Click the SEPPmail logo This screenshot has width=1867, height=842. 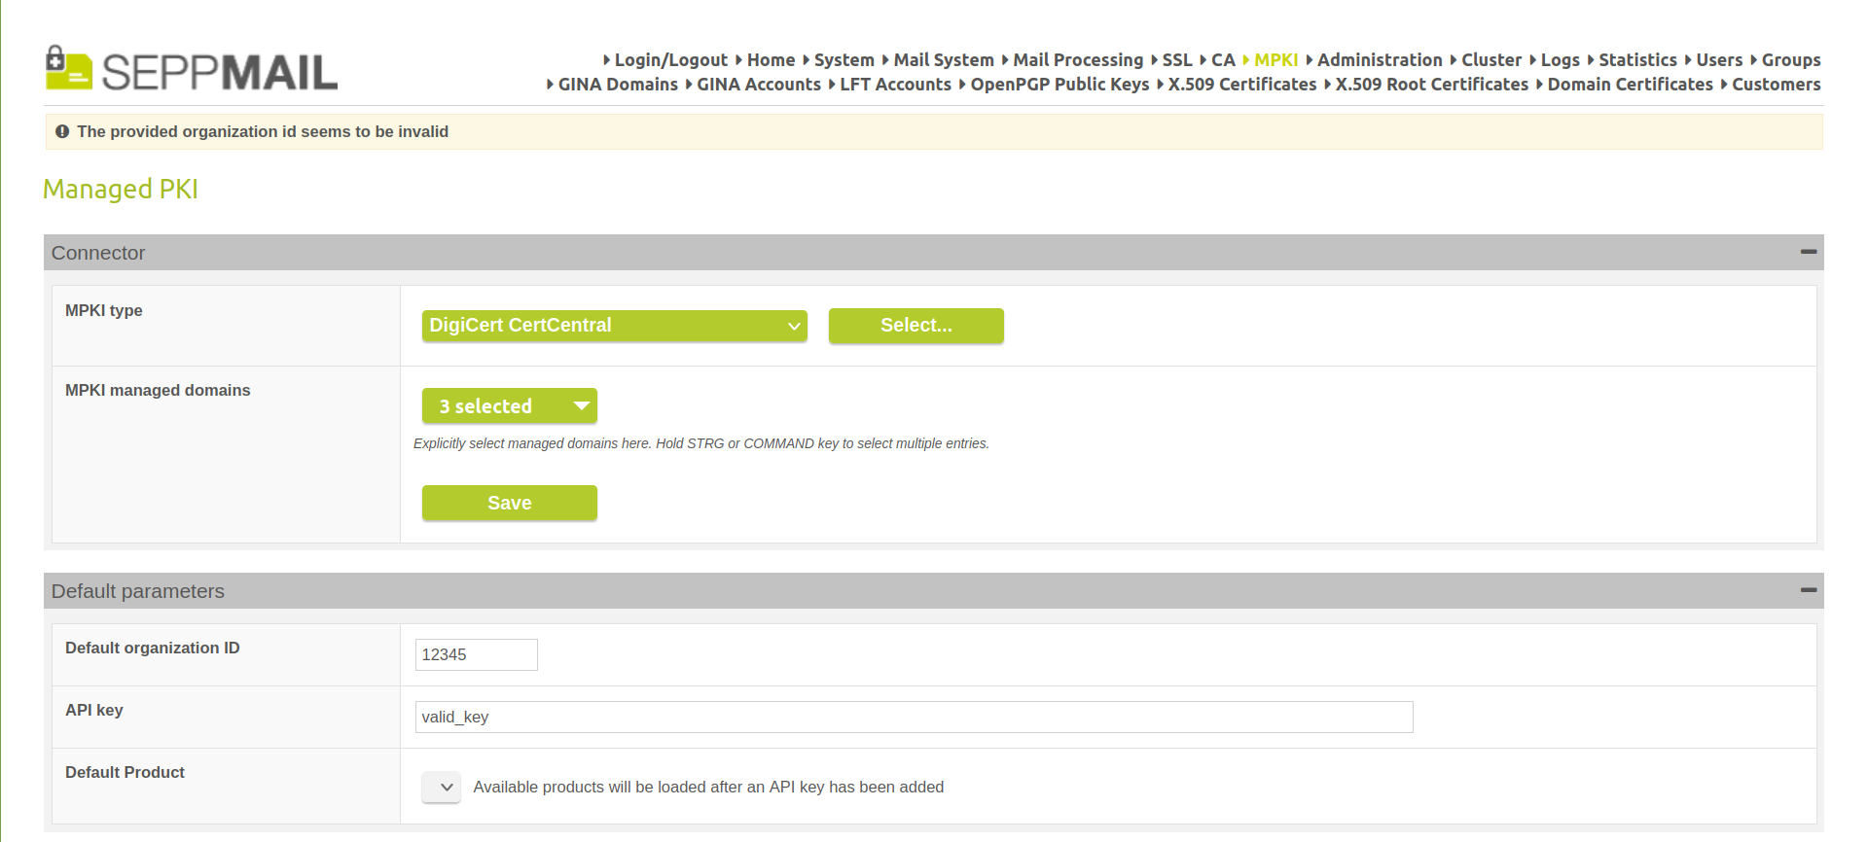pyautogui.click(x=192, y=68)
